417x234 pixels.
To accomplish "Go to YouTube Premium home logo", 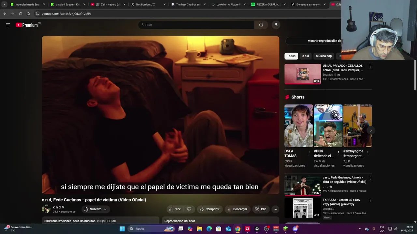I will pos(27,25).
